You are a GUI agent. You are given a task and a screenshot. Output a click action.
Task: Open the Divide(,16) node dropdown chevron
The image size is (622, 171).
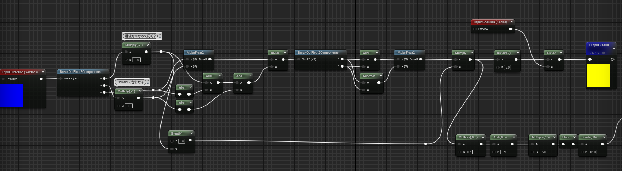coord(604,137)
